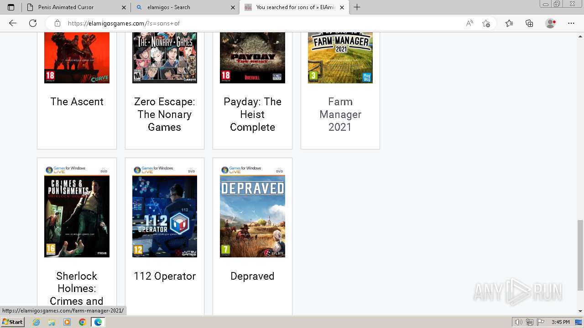The height and width of the screenshot is (328, 584).
Task: Select the 'You searched for sons of' tab
Action: [294, 7]
